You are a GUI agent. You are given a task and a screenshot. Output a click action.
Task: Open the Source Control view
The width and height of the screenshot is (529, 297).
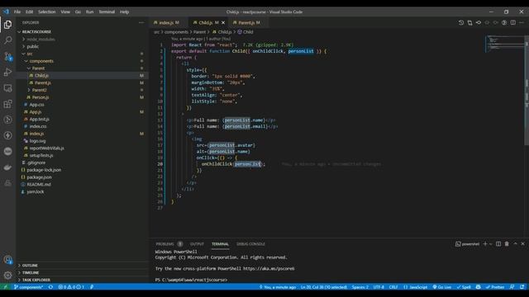[x=7, y=56]
